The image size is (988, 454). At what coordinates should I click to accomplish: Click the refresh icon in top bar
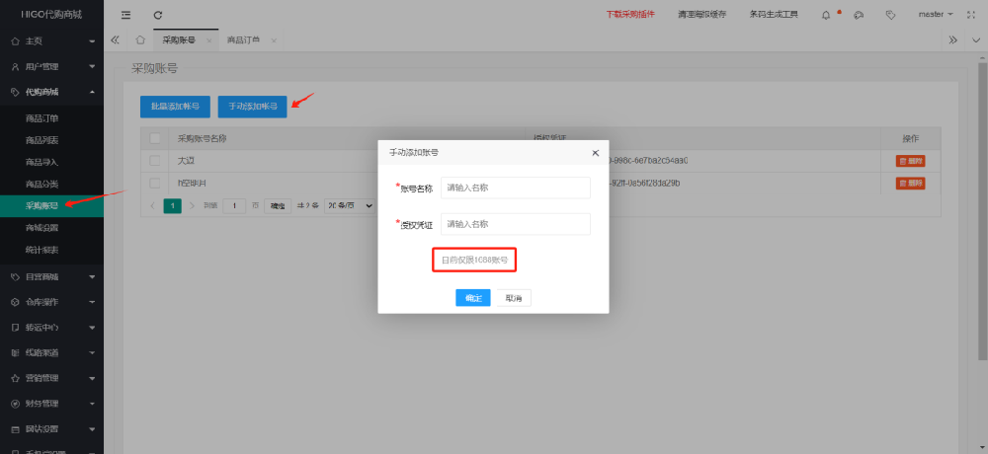tap(157, 15)
